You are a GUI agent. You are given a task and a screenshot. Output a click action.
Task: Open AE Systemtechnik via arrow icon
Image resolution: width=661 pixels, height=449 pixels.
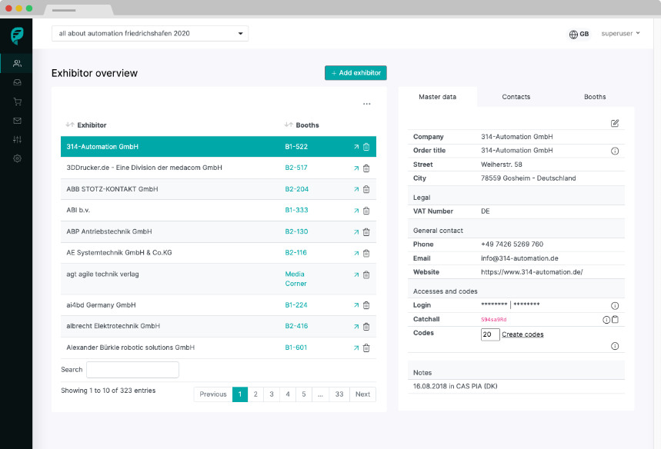(x=356, y=253)
